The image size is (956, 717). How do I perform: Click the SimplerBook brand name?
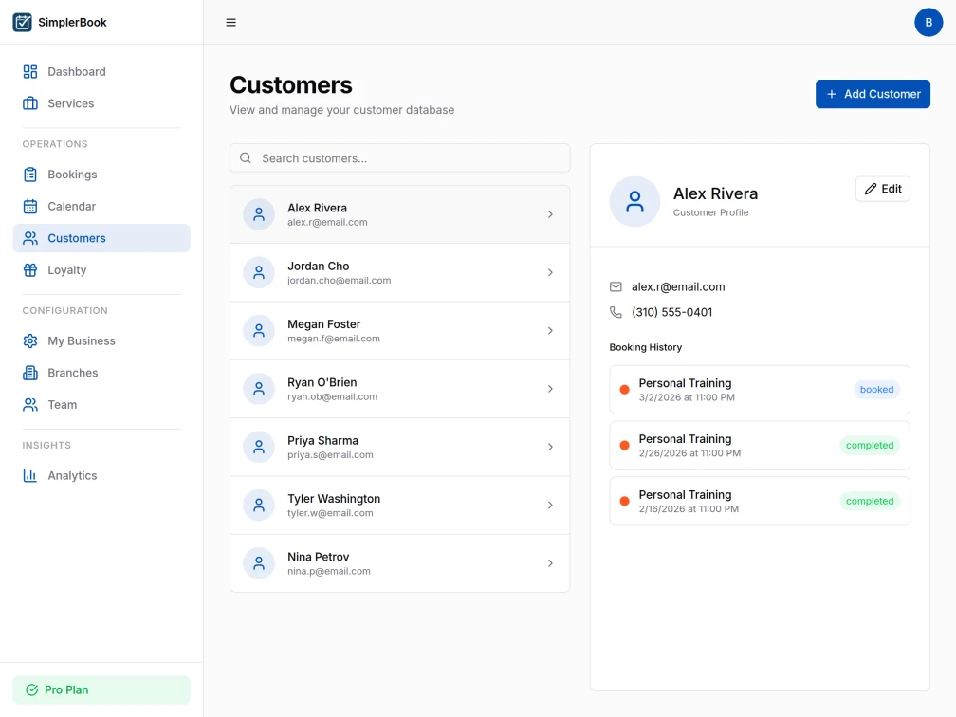pos(72,22)
